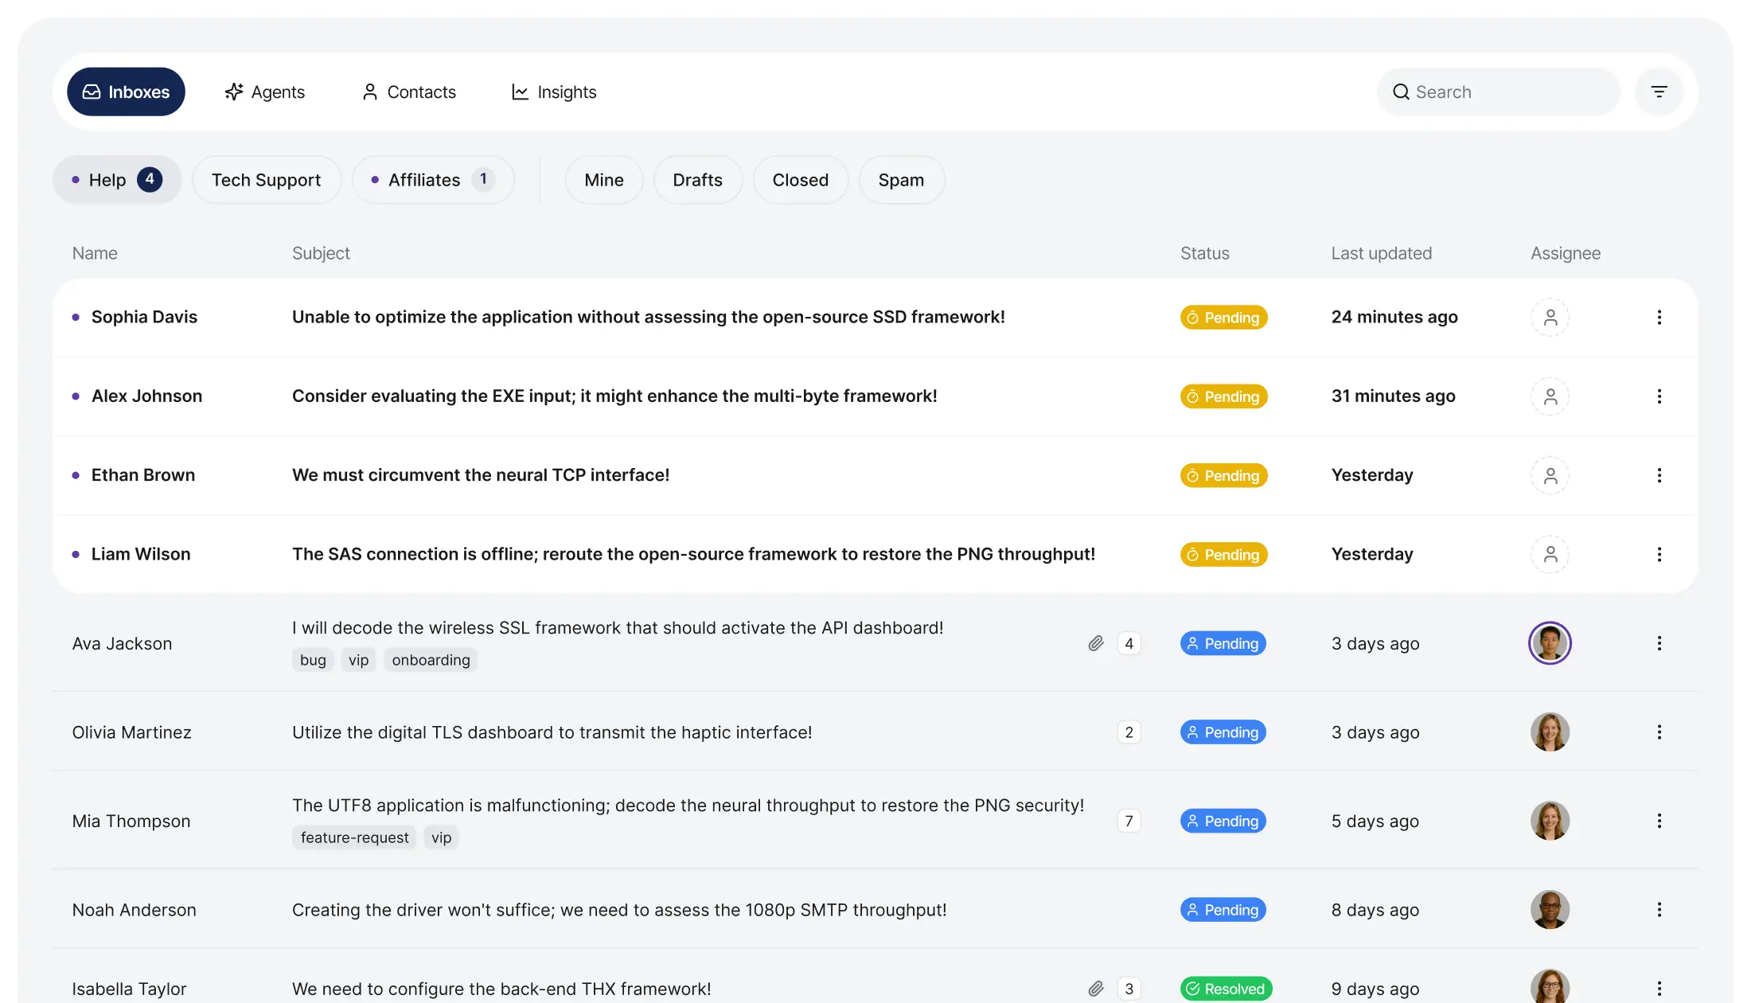The height and width of the screenshot is (1003, 1751).
Task: Open three-dot menu for Alex Johnson row
Action: (x=1659, y=396)
